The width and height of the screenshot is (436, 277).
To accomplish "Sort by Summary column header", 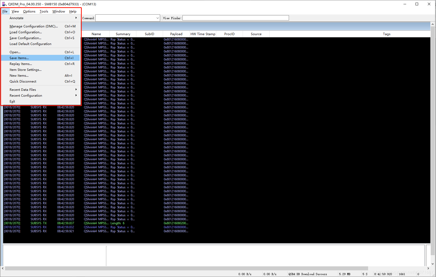I will pos(123,34).
